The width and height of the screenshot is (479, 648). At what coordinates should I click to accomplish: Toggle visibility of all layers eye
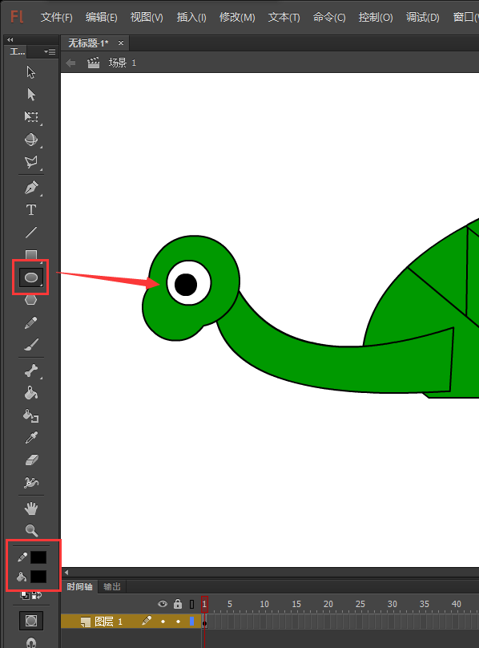coord(163,604)
